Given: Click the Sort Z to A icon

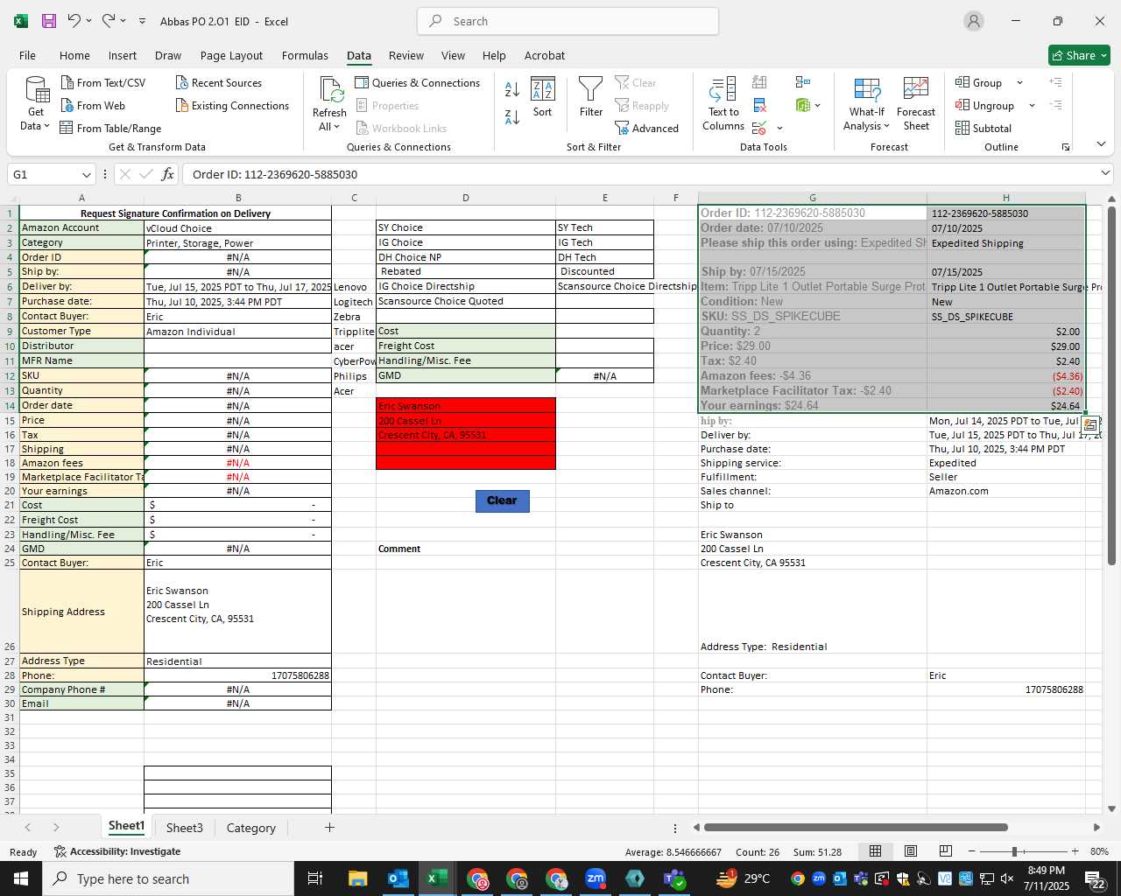Looking at the screenshot, I should (512, 116).
